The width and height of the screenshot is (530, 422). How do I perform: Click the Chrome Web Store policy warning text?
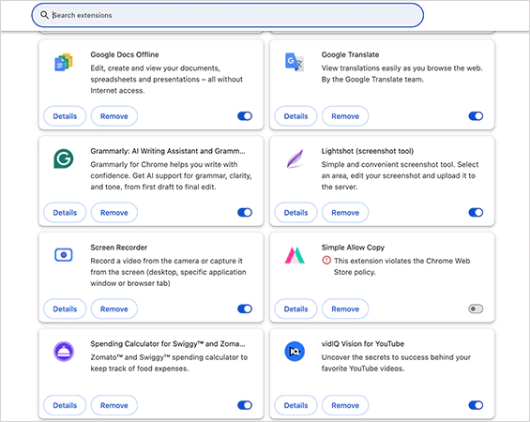401,266
